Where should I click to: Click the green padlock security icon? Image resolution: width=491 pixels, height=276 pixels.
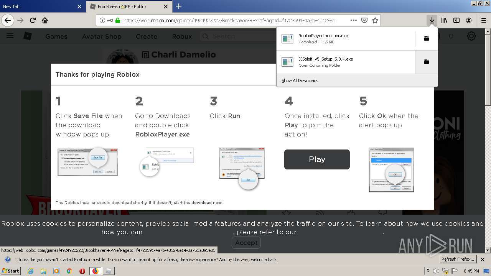[117, 20]
